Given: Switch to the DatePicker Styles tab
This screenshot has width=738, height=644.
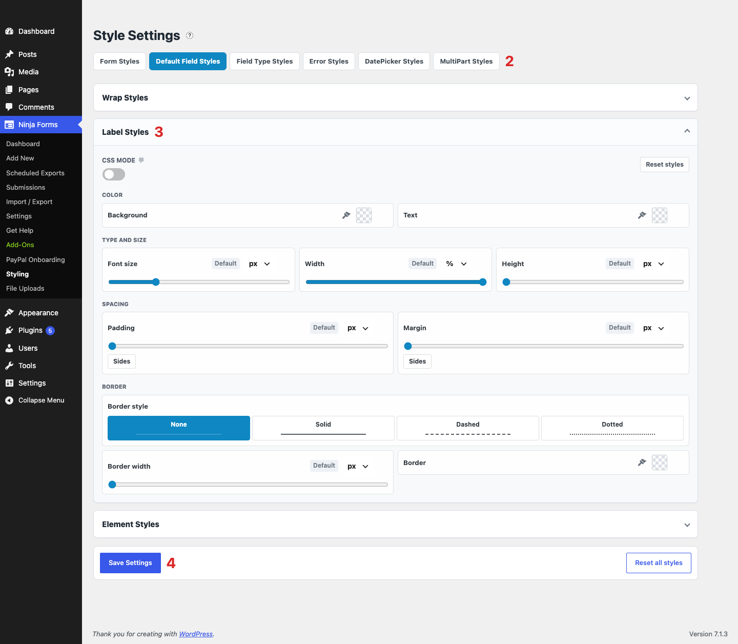Looking at the screenshot, I should pos(394,61).
